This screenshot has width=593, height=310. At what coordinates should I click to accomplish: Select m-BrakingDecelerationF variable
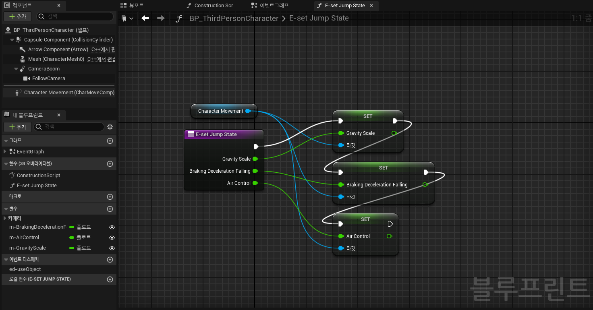coord(37,227)
